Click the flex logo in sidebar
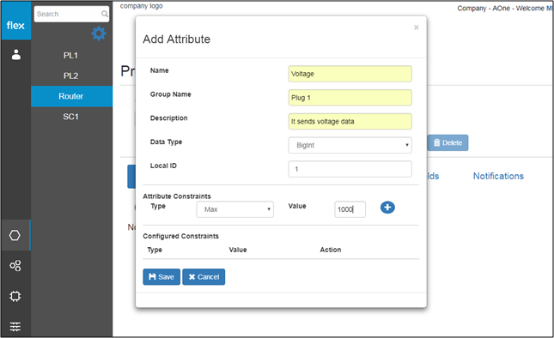 [15, 26]
